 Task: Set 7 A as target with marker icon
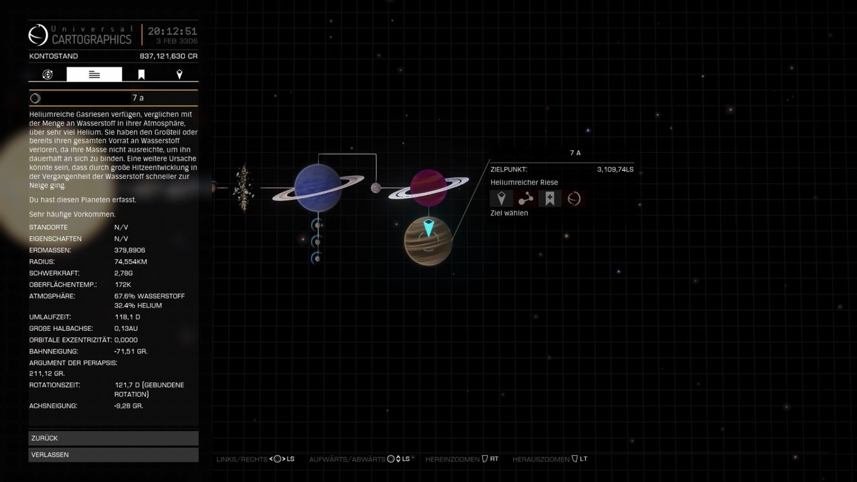tap(502, 199)
